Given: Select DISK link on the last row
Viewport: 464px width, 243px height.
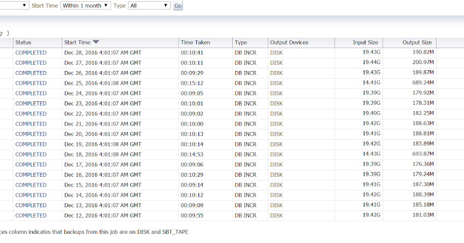Looking at the screenshot, I should tap(276, 215).
